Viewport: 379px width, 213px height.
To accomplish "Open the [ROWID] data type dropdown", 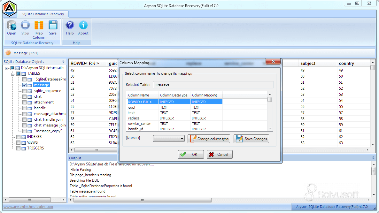I will click(169, 139).
